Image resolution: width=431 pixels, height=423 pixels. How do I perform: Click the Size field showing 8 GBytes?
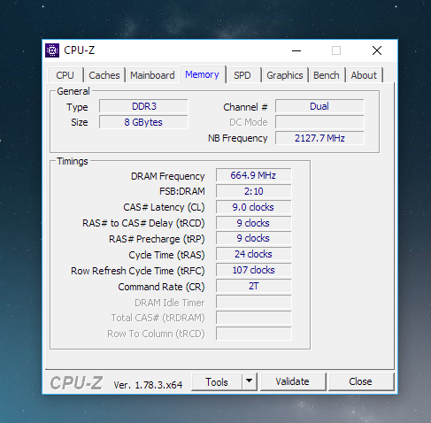143,122
